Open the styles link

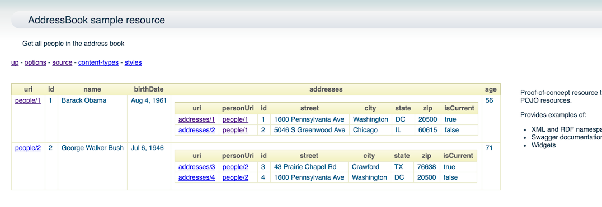pos(133,62)
